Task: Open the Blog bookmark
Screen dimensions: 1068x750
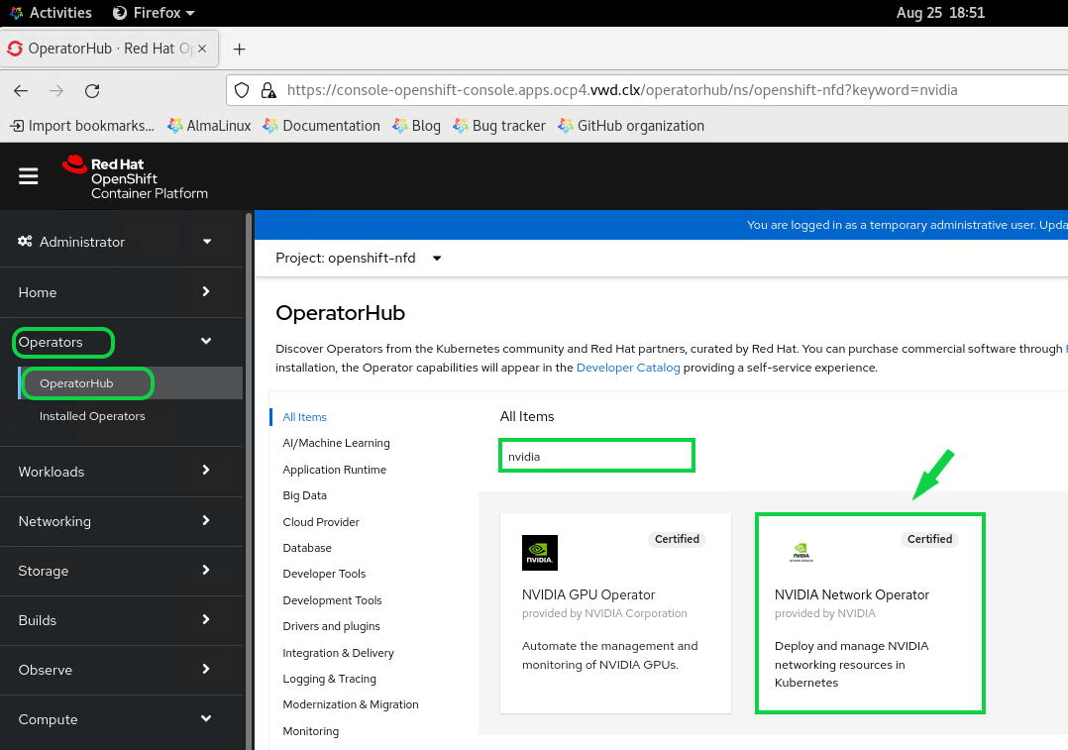Action: (x=416, y=126)
